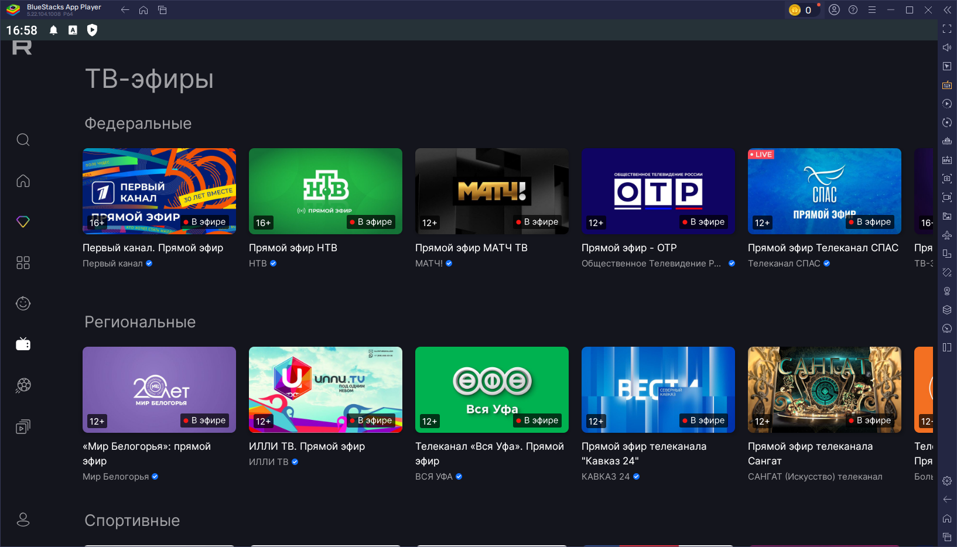Open title 'Прямой эфир НТВ'
This screenshot has width=957, height=547.
[x=293, y=248]
